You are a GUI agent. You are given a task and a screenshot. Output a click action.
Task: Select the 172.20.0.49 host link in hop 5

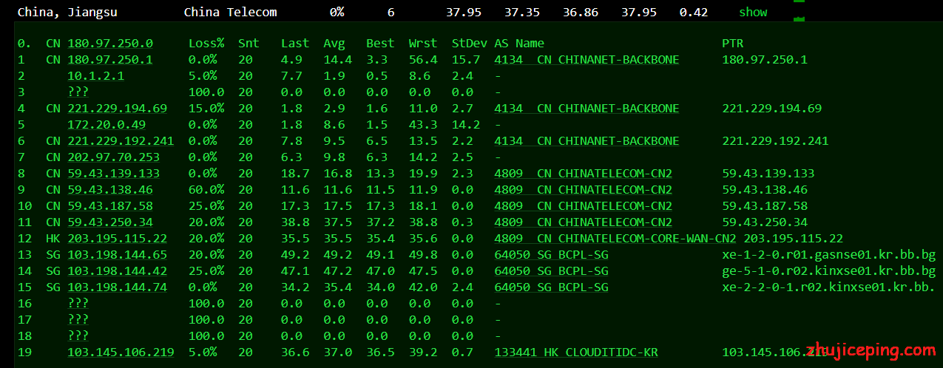pos(107,125)
